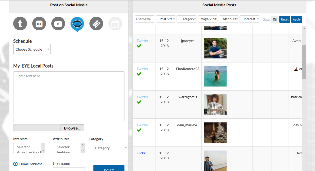
Task: Select the Tumblr posting icon
Action: [x=20, y=24]
